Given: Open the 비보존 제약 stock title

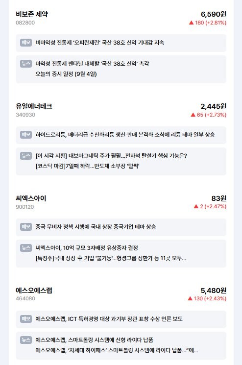Looking at the screenshot, I should 32,14.
